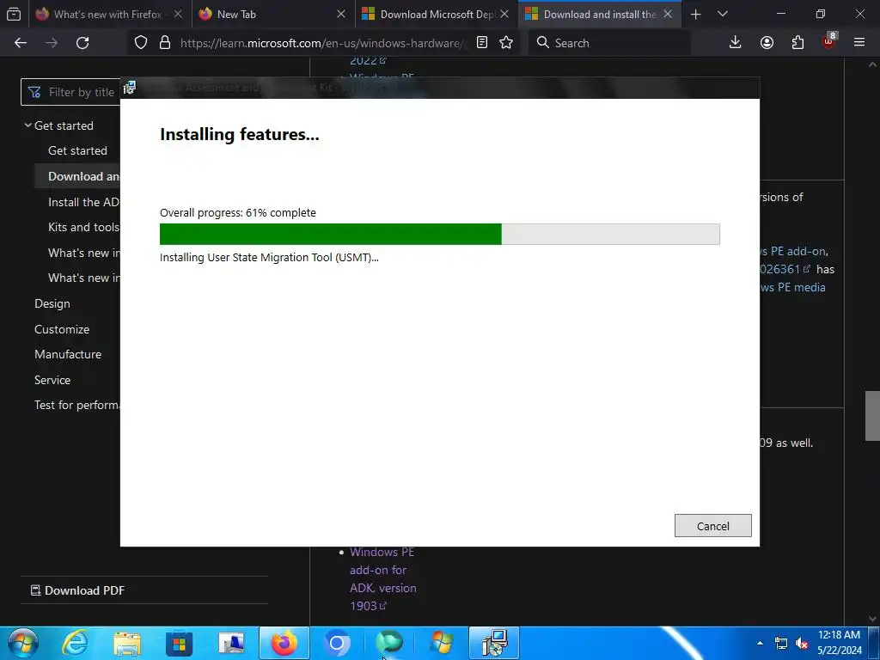Open File Explorer from the taskbar
Screen dimensions: 880x660
(x=127, y=643)
